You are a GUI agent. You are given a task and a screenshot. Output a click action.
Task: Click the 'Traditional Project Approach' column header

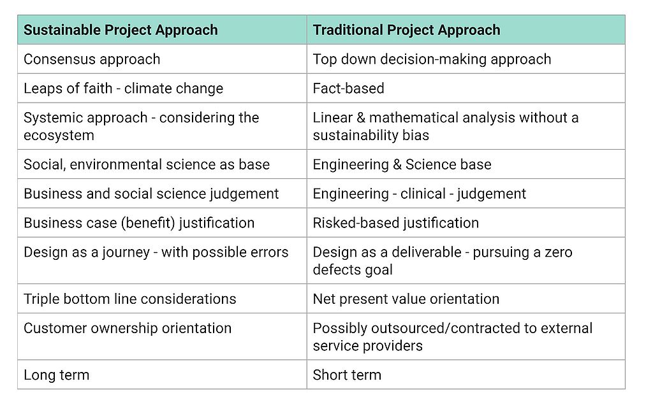click(x=406, y=30)
